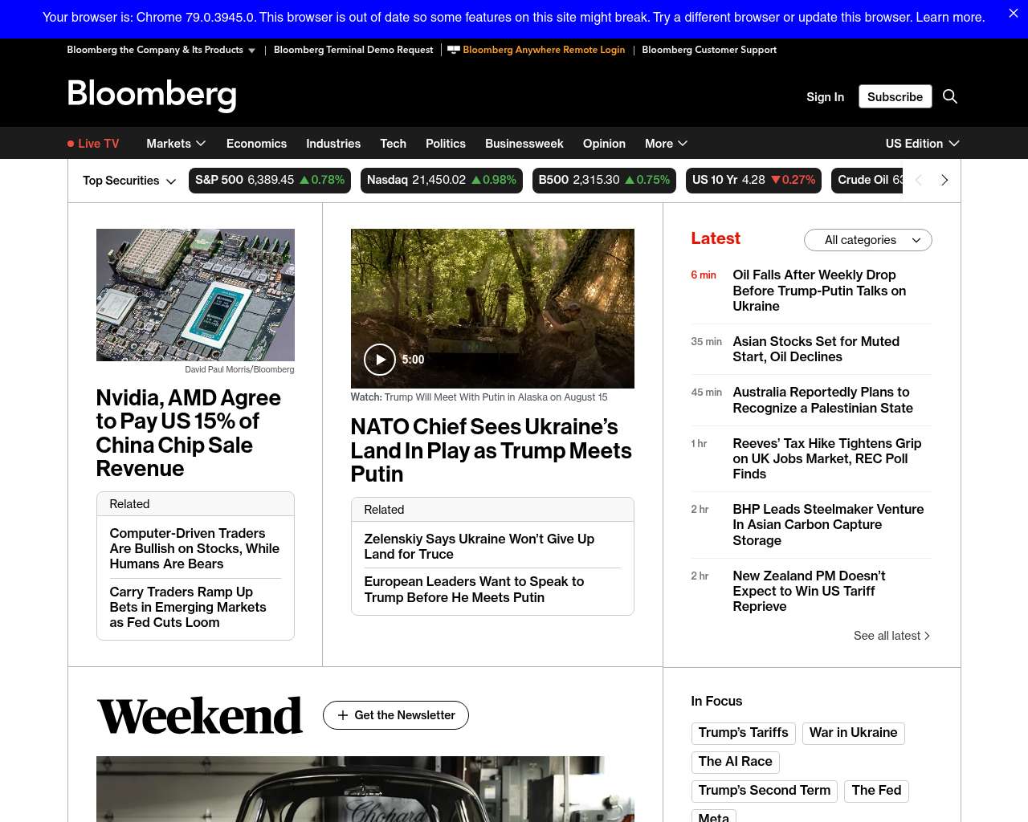
Task: Click the Watch: Trump Will Meet With Putin caption
Action: 479,397
